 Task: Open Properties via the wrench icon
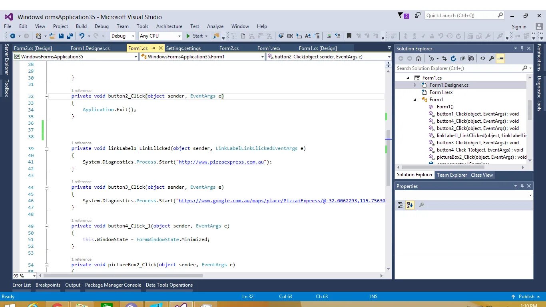pyautogui.click(x=492, y=58)
